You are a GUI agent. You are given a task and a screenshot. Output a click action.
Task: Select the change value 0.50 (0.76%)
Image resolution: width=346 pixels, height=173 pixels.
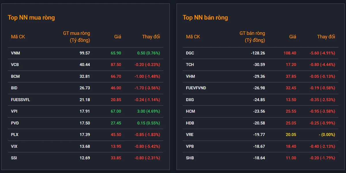click(148, 53)
